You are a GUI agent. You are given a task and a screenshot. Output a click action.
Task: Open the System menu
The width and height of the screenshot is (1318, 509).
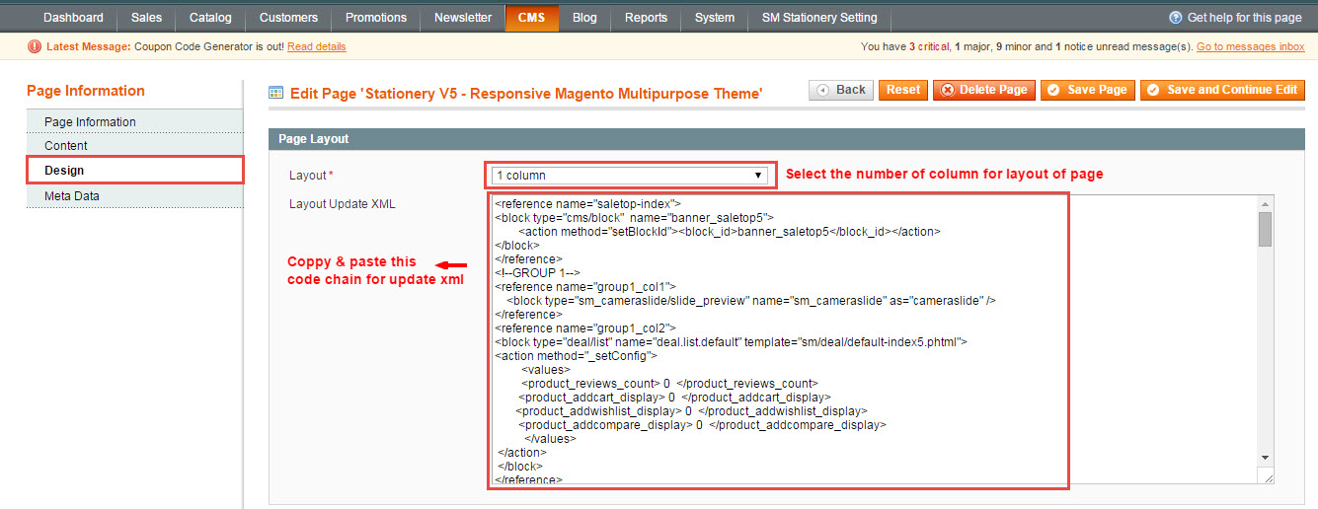pyautogui.click(x=714, y=18)
